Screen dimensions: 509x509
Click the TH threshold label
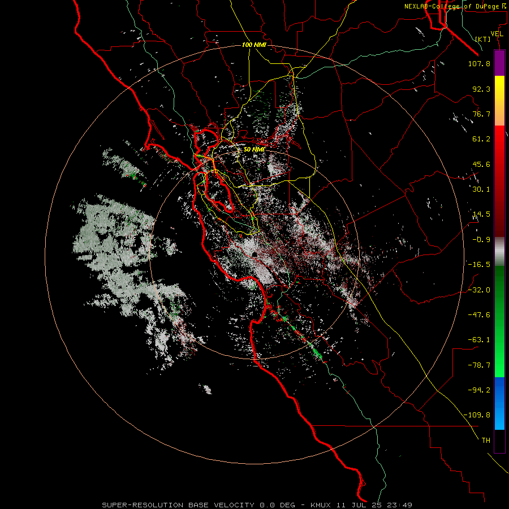pyautogui.click(x=486, y=440)
